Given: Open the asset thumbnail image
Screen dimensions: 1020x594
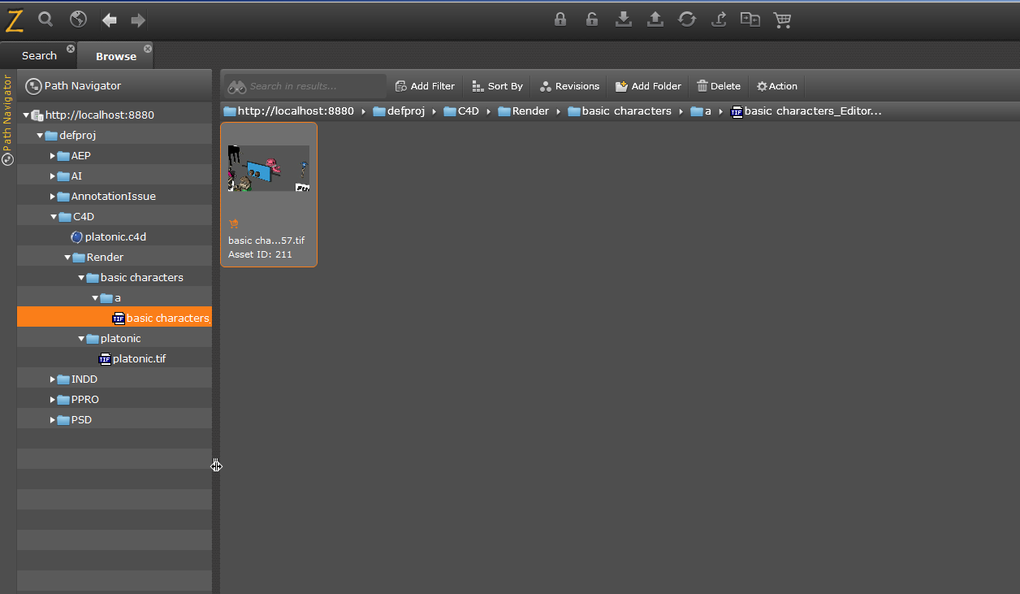Looking at the screenshot, I should click(x=269, y=168).
